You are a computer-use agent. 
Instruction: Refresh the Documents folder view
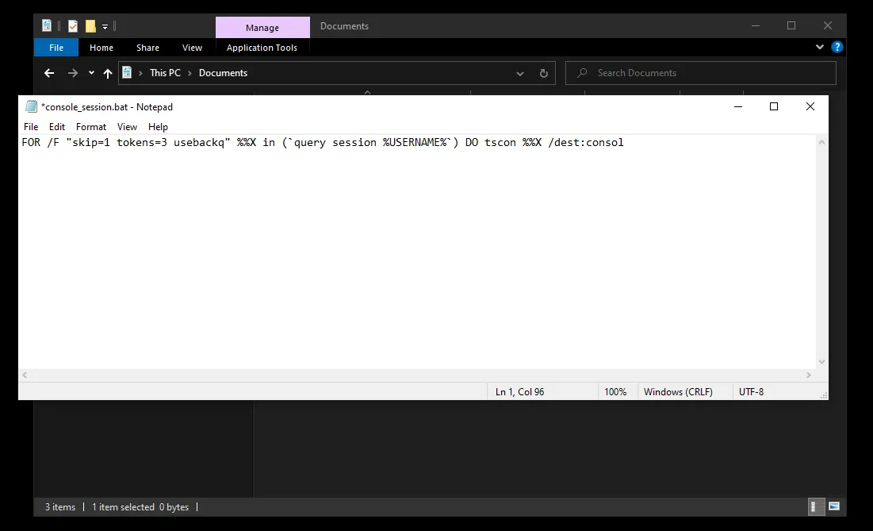tap(543, 72)
